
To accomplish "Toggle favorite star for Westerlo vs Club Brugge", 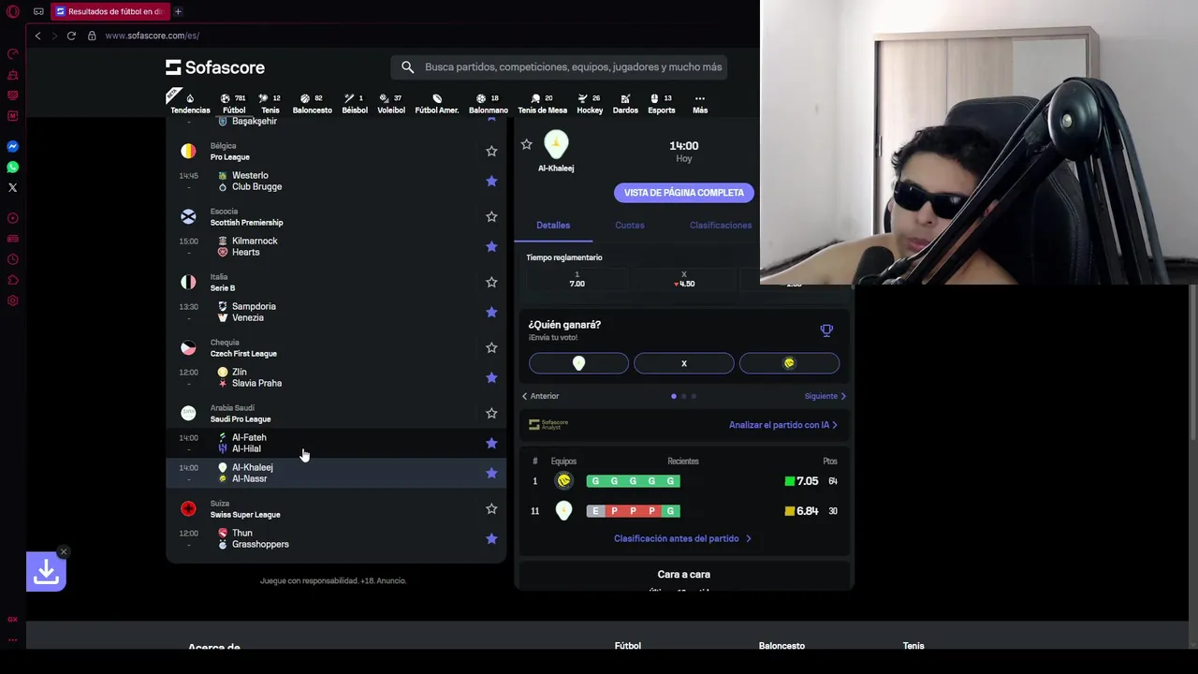I will [491, 181].
